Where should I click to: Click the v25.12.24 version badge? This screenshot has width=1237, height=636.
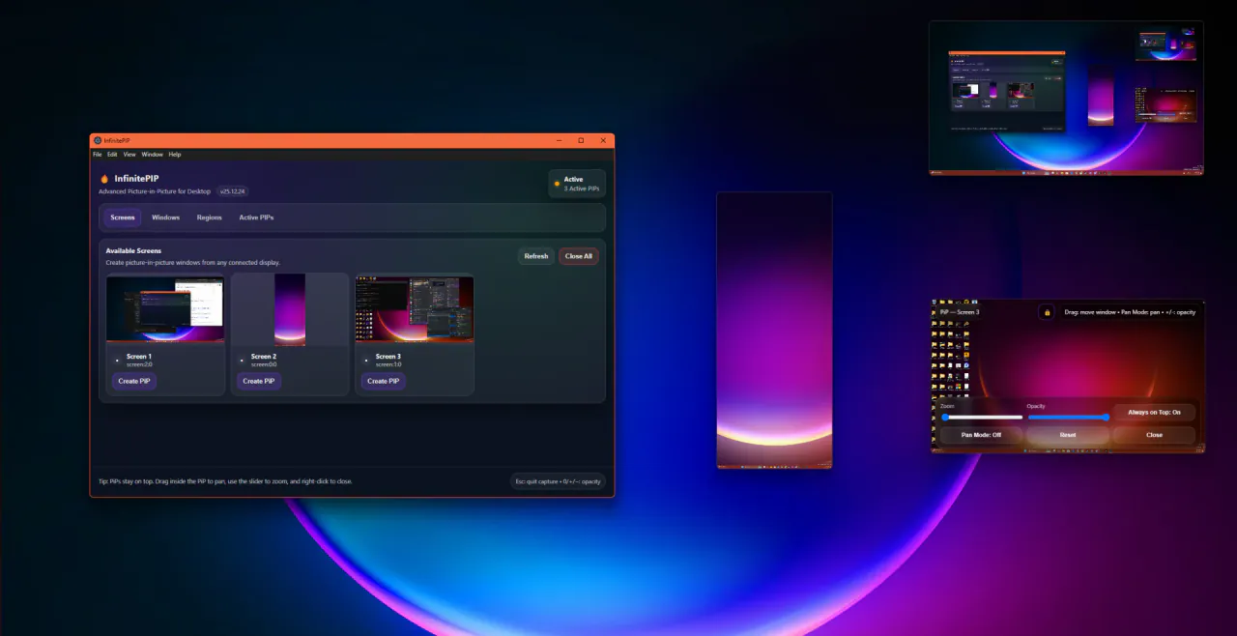point(233,191)
